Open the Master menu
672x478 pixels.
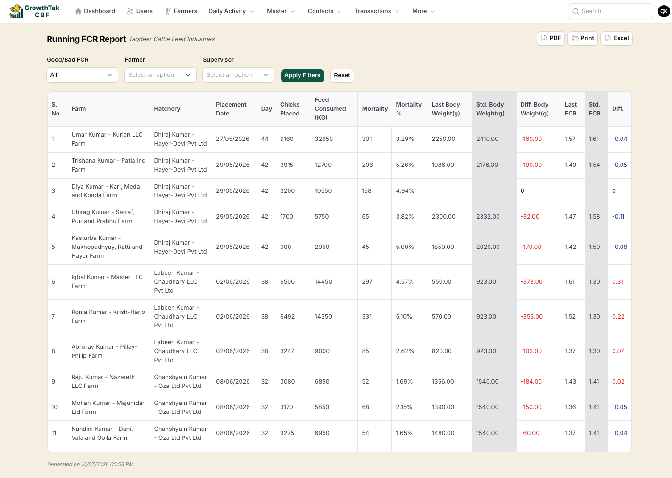[281, 11]
